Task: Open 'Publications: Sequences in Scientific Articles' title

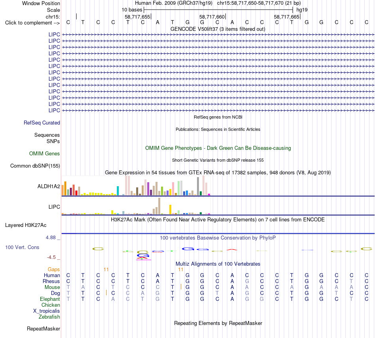Action: coord(218,129)
